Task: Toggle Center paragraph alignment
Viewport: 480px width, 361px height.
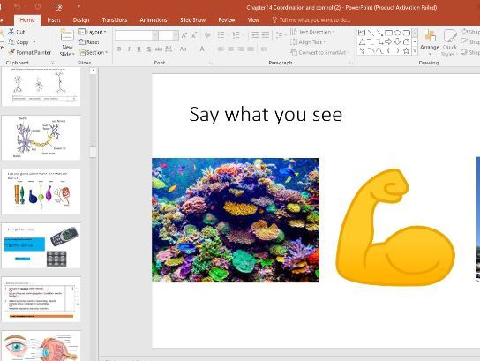Action: [231, 49]
